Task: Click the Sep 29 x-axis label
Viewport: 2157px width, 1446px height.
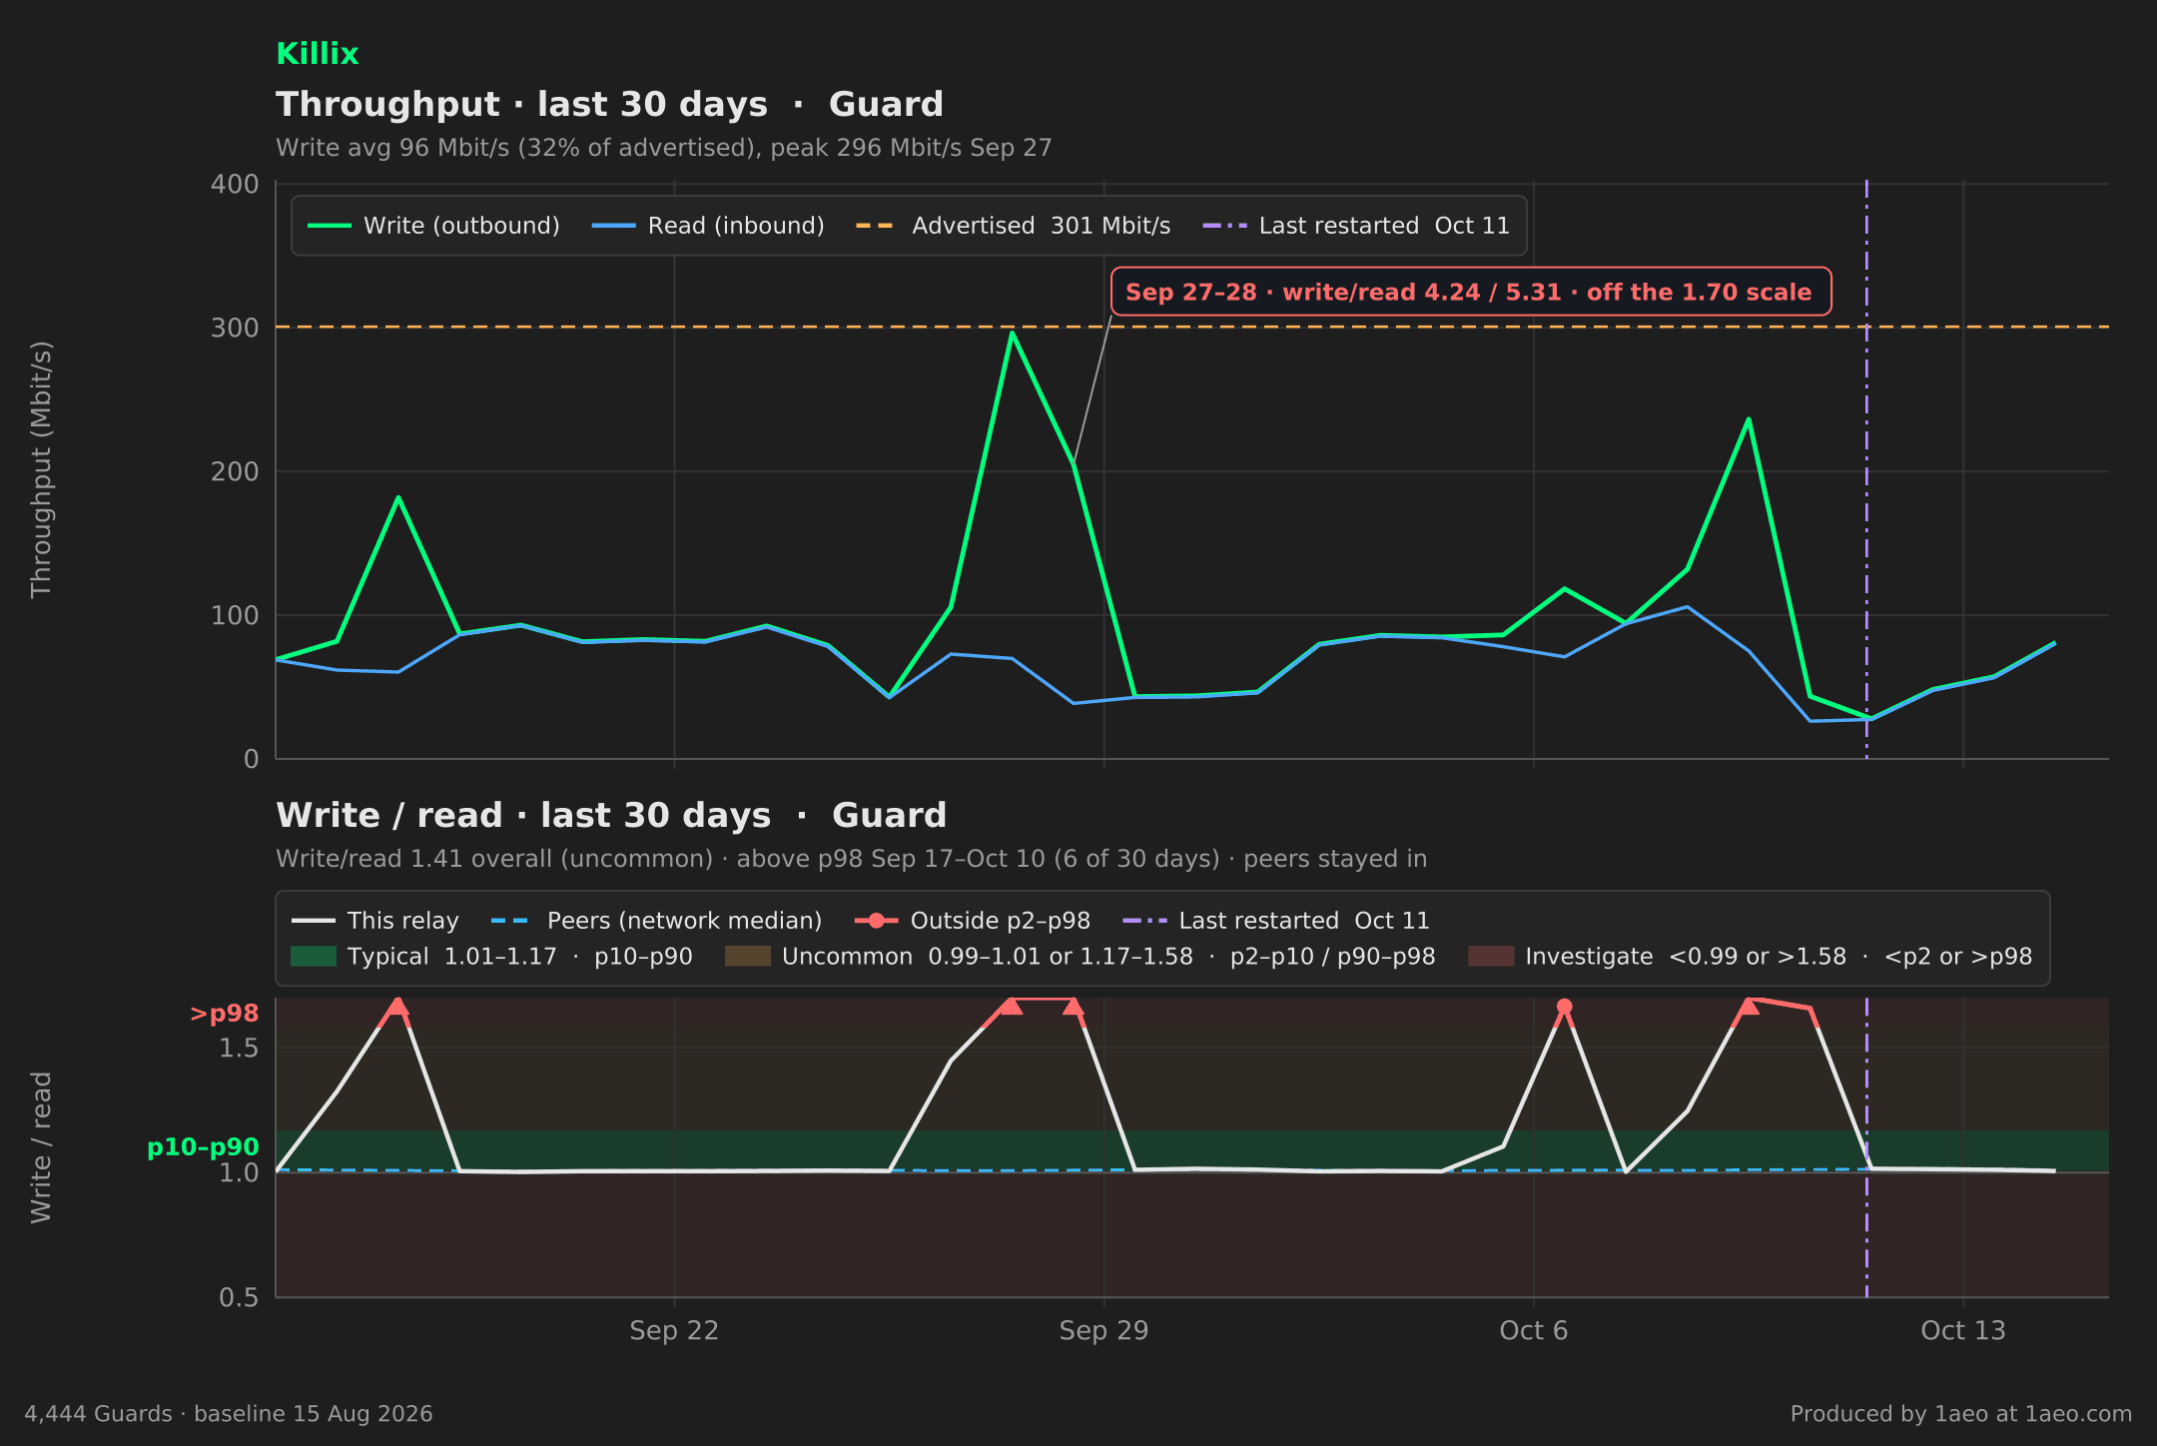Action: [x=1103, y=1330]
